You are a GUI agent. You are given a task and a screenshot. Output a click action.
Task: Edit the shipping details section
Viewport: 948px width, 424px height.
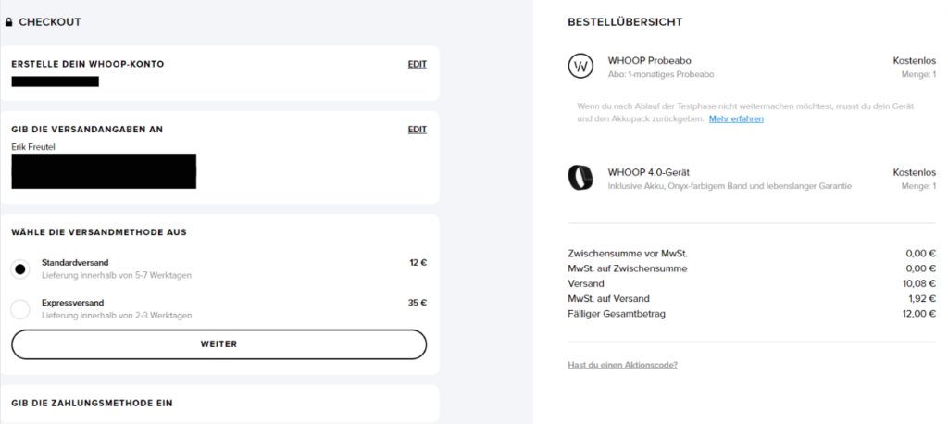pos(417,130)
